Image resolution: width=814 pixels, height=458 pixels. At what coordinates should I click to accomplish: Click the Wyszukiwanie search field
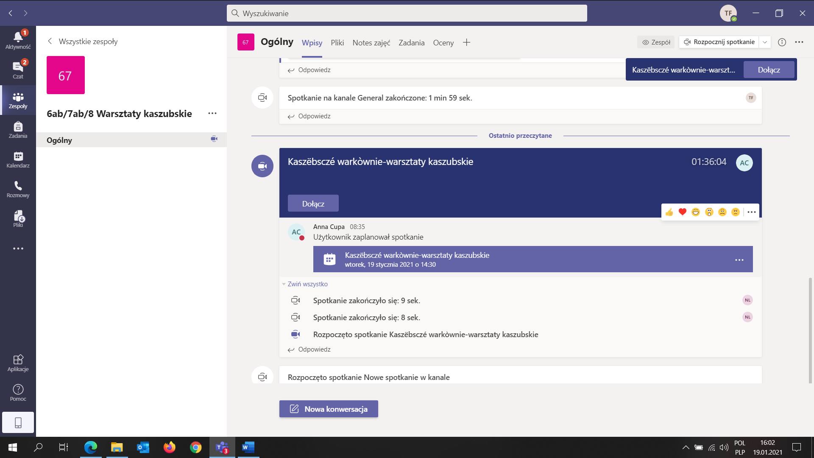[407, 13]
